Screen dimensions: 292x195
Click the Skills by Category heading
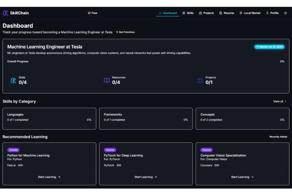(x=19, y=101)
